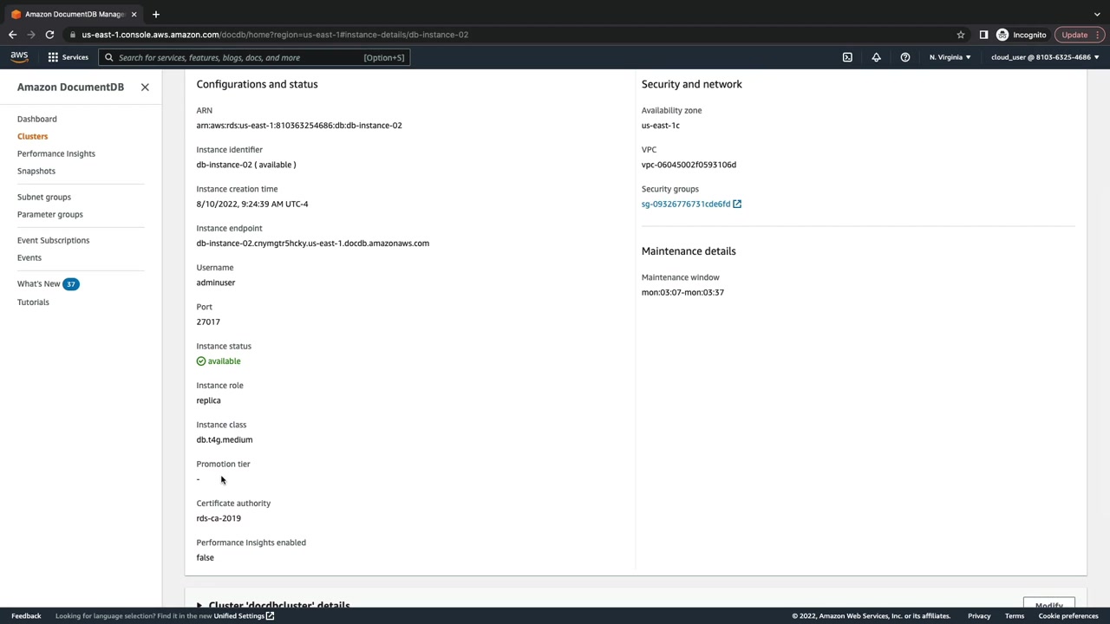The image size is (1110, 624).
Task: Click the certificate authority rds-ca-2019
Action: (x=219, y=518)
